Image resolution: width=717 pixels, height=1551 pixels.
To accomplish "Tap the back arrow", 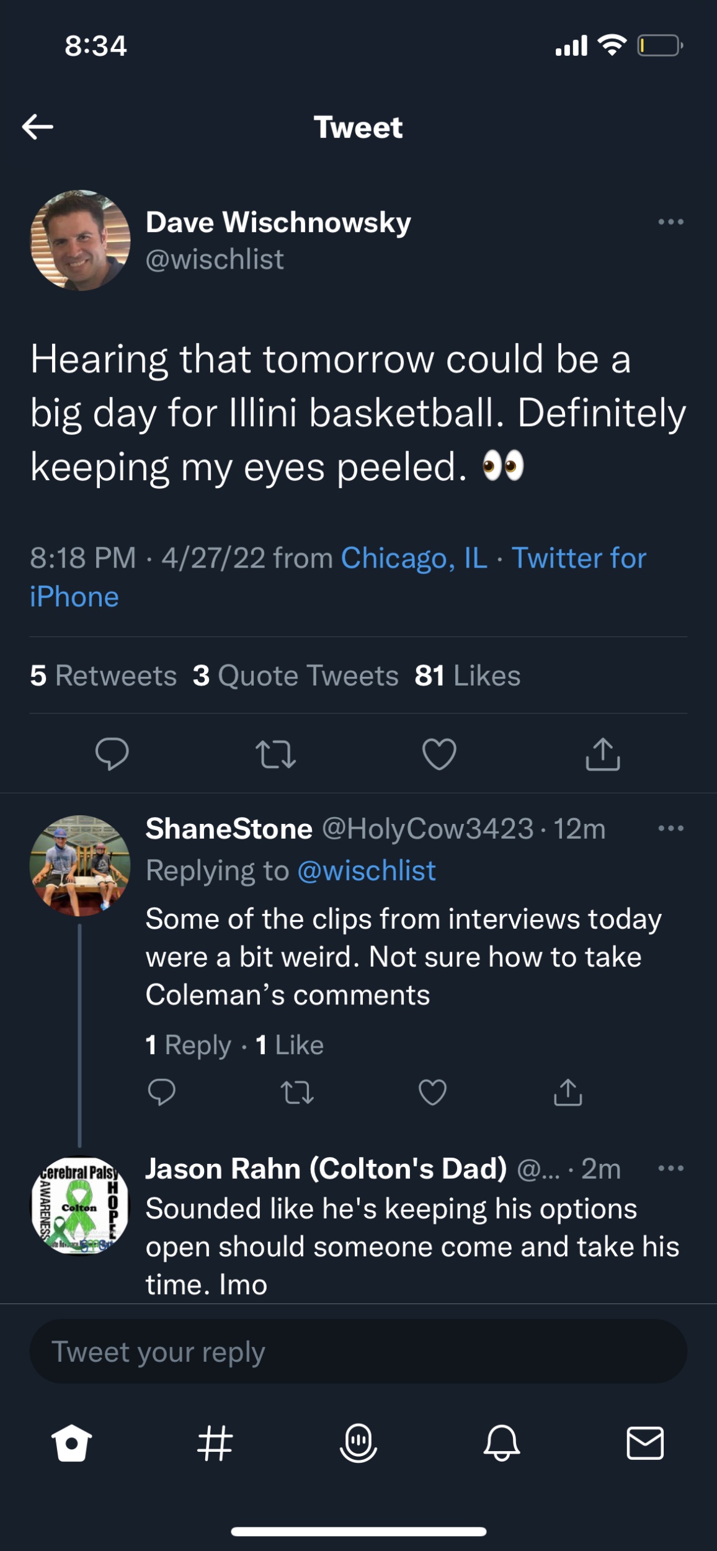I will pyautogui.click(x=37, y=127).
